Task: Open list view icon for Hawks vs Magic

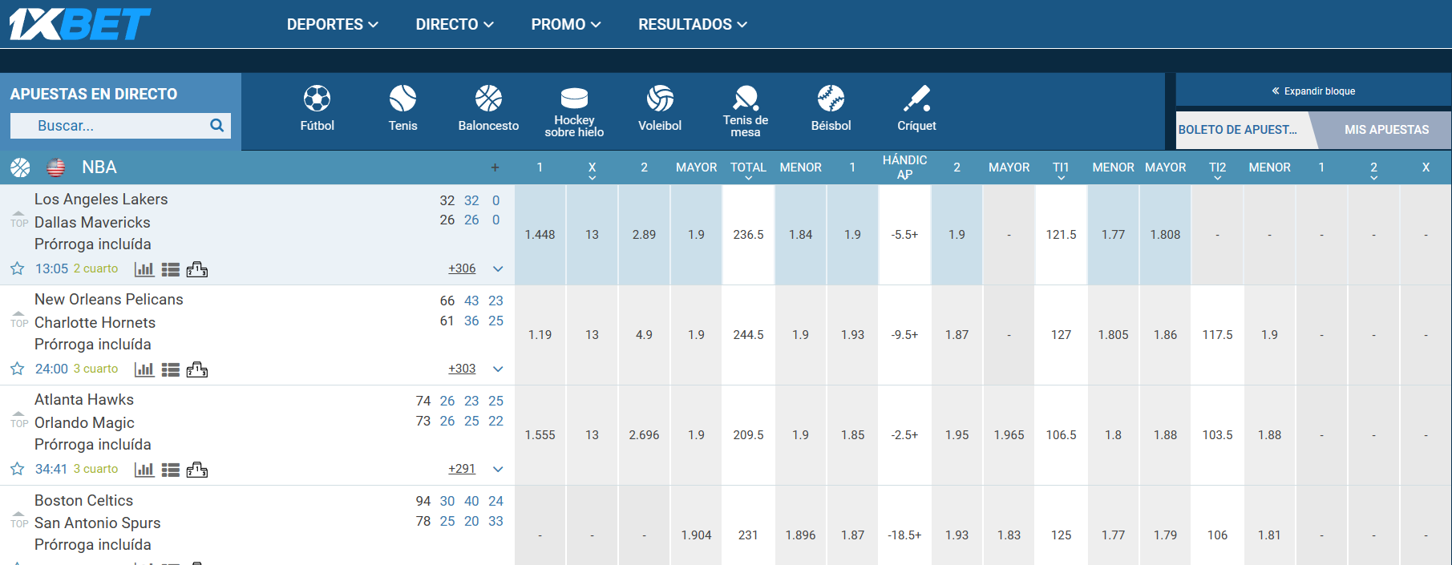Action: tap(170, 470)
